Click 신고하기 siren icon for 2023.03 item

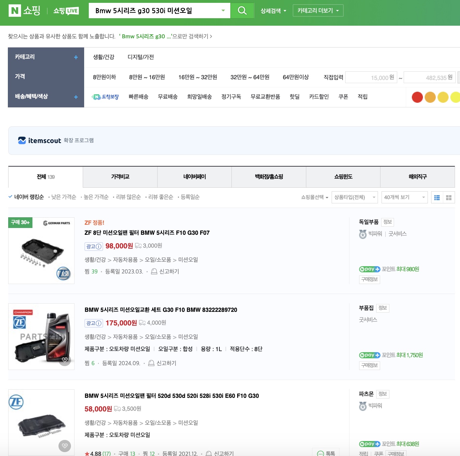tap(154, 272)
